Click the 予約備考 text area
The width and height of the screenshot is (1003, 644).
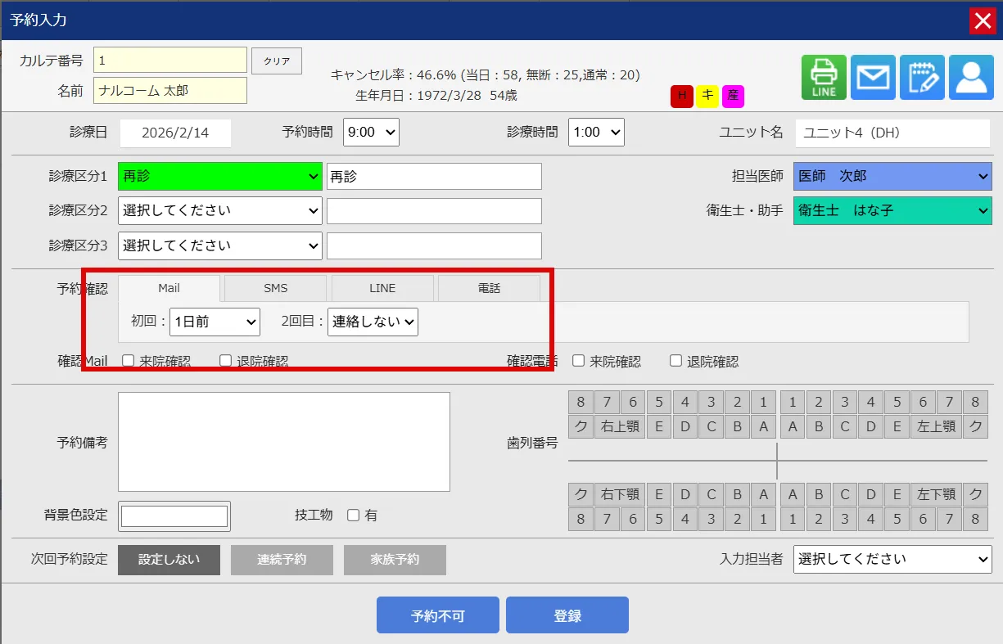tap(283, 442)
